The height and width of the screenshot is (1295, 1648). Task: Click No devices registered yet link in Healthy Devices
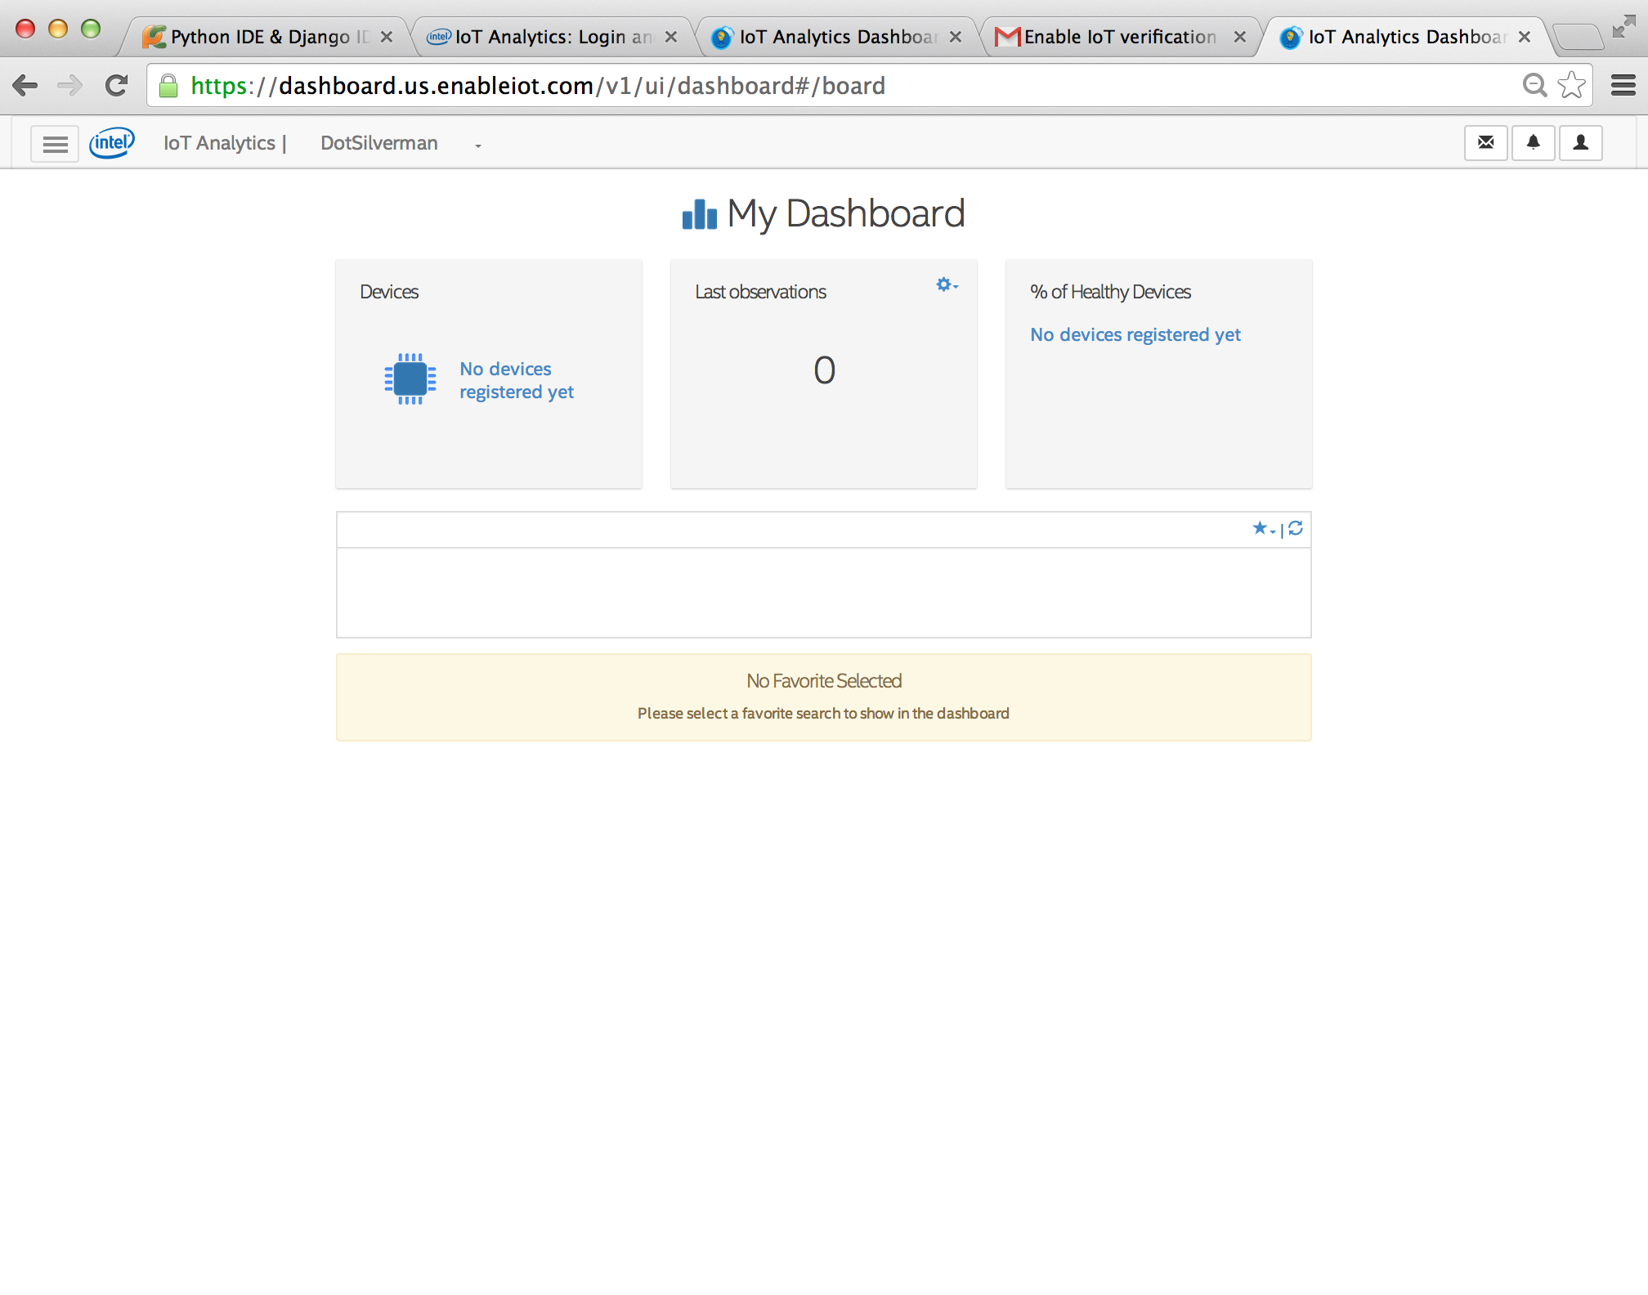(x=1135, y=334)
